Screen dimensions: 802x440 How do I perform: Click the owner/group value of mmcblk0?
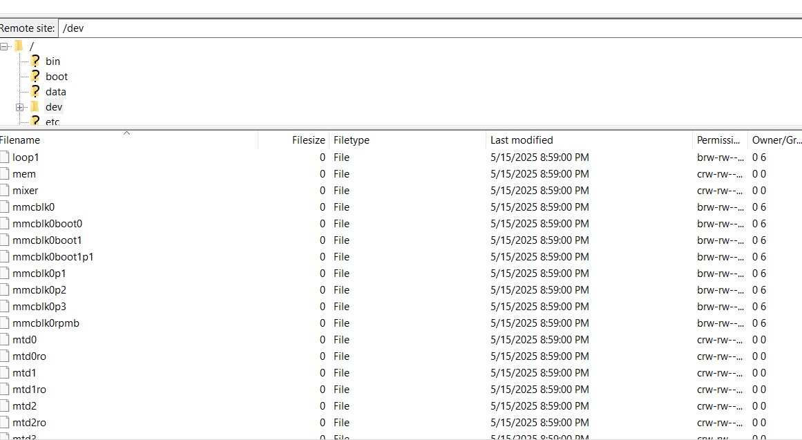click(x=759, y=207)
